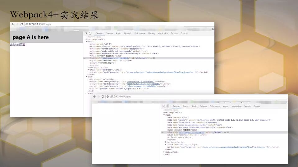
Task: Select the inspect element icon in pagea DevTools
Action: coord(86,33)
